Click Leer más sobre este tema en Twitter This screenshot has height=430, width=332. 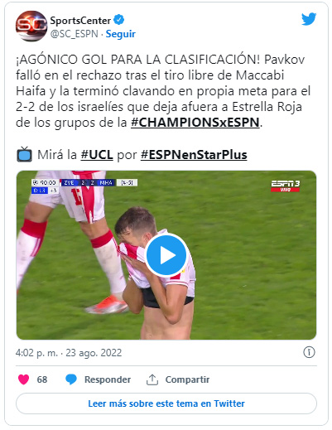coord(166,403)
